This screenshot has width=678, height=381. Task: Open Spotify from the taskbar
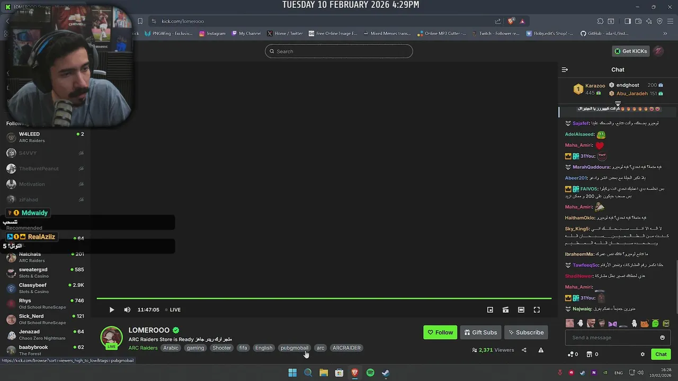click(x=370, y=373)
